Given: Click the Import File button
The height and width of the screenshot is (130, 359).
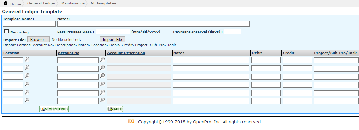Looking at the screenshot, I should 112,39.
